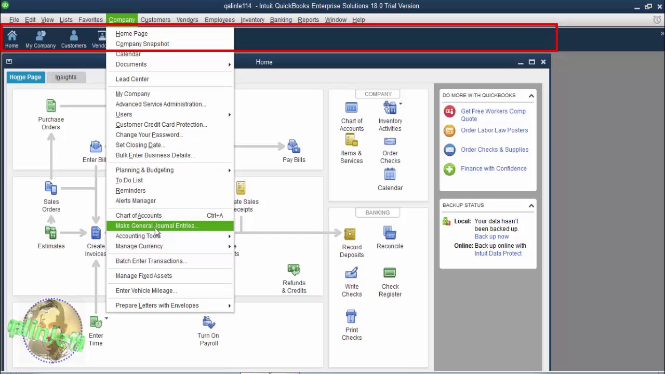The width and height of the screenshot is (665, 374).
Task: Open Inventory Activities dropdown arrow
Action: click(400, 104)
